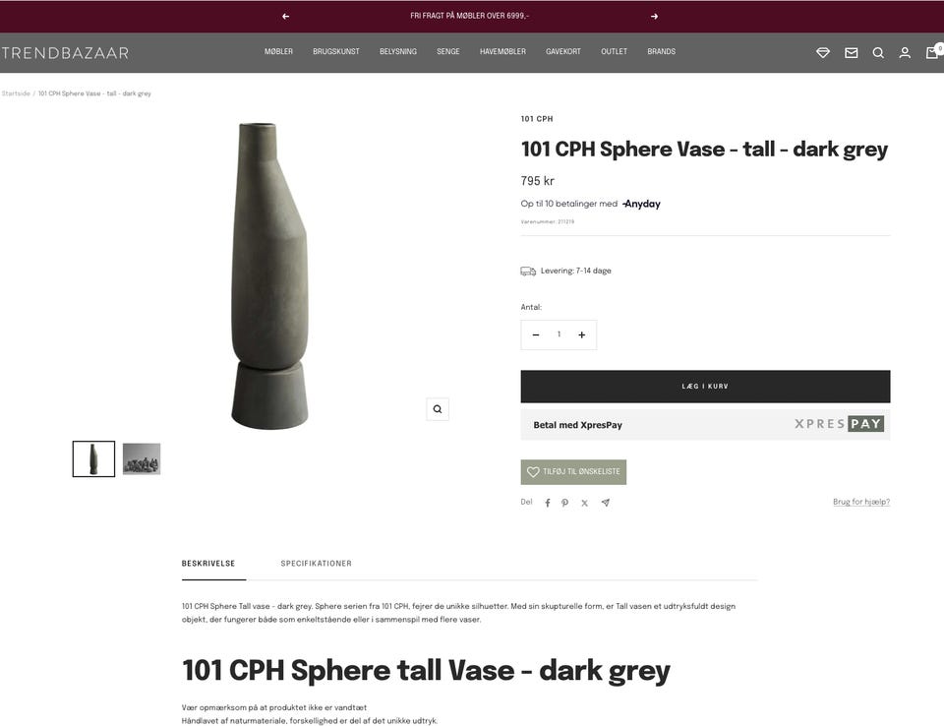Switch to the Specifikationer tab
944x726 pixels.
[x=316, y=564]
